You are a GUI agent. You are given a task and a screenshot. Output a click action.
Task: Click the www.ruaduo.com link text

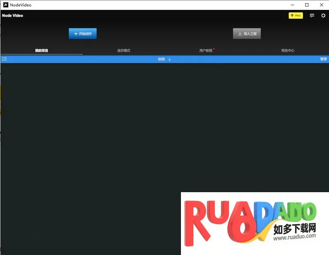[294, 237]
